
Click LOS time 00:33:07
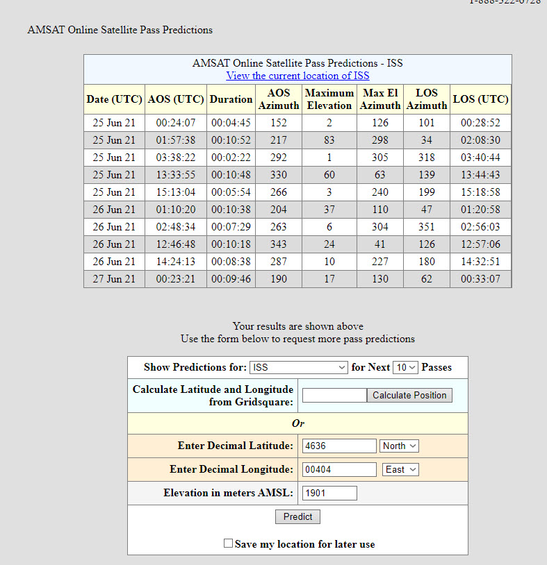click(x=480, y=279)
